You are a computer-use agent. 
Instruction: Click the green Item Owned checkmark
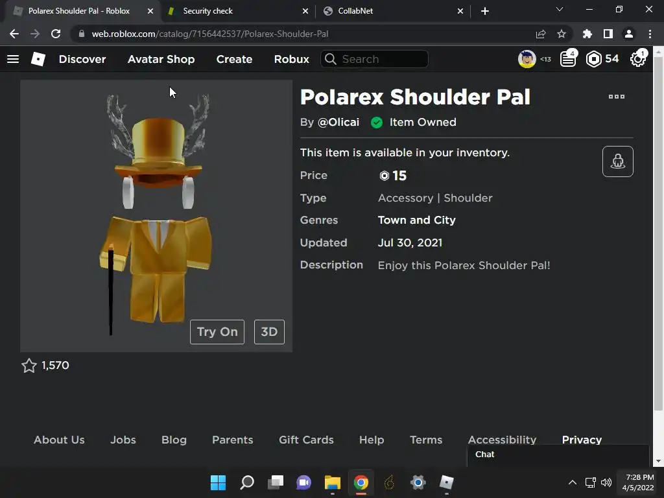pyautogui.click(x=377, y=123)
